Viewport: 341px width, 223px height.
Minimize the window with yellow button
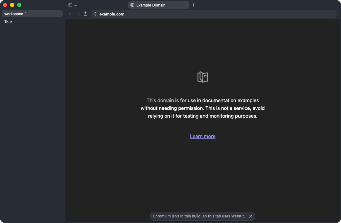click(12, 5)
